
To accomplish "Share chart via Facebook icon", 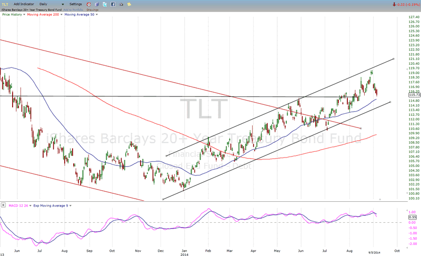I will point(113,4).
